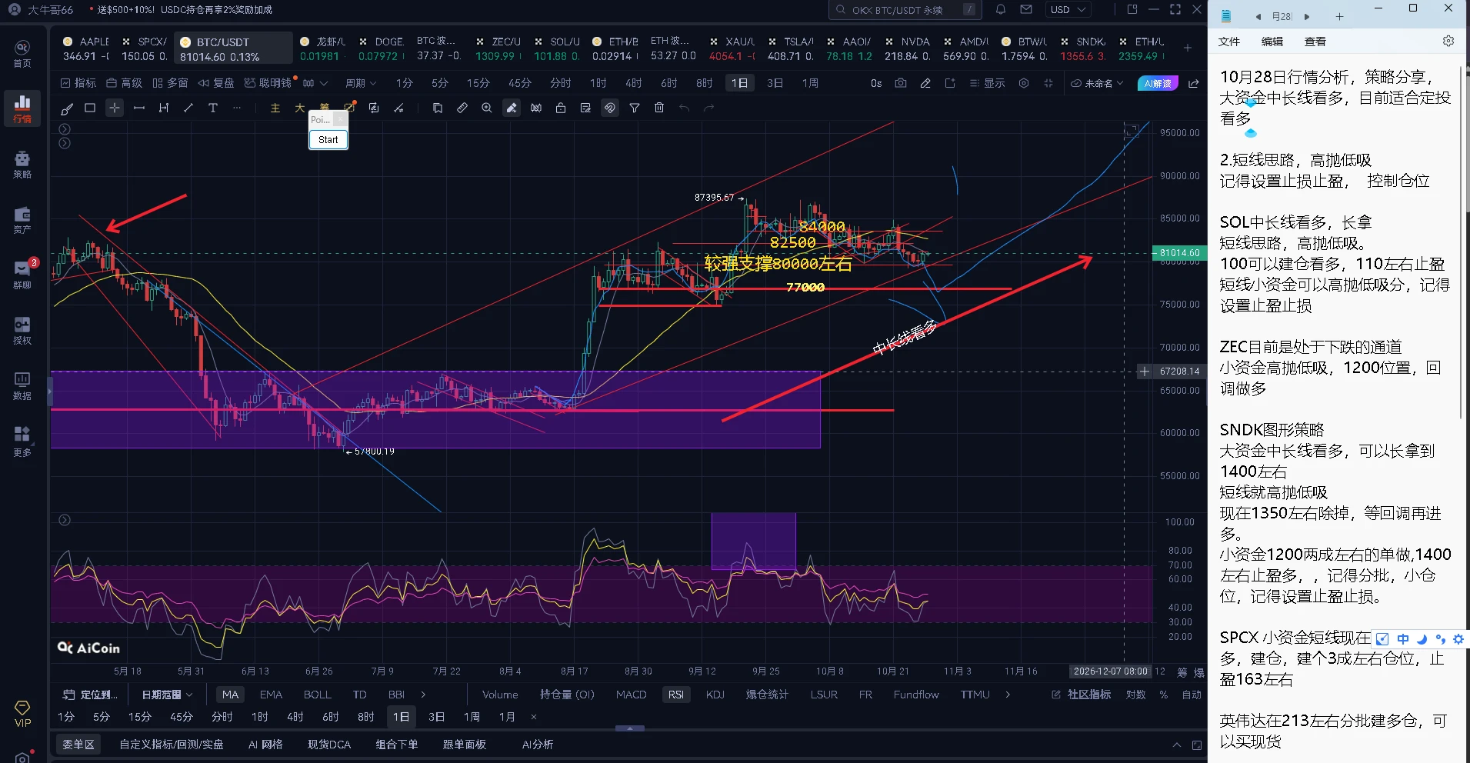The image size is (1470, 763).
Task: Expand the bottom order panel chevron
Action: 1176,745
